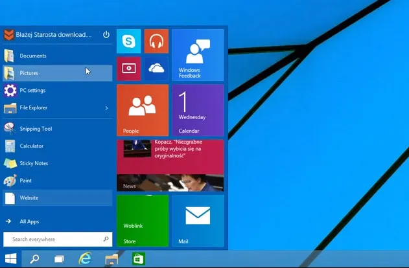Expand the All Apps list
The width and height of the screenshot is (409, 268).
coord(29,221)
